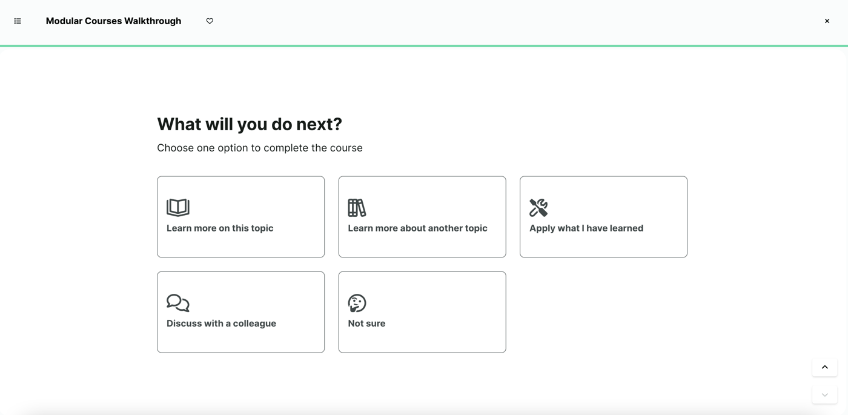Click the instruction text below the heading
The width and height of the screenshot is (848, 415).
click(x=259, y=147)
